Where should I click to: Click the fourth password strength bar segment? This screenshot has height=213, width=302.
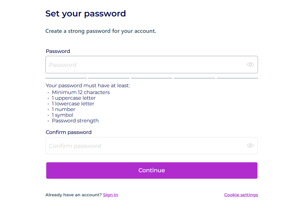[195, 78]
